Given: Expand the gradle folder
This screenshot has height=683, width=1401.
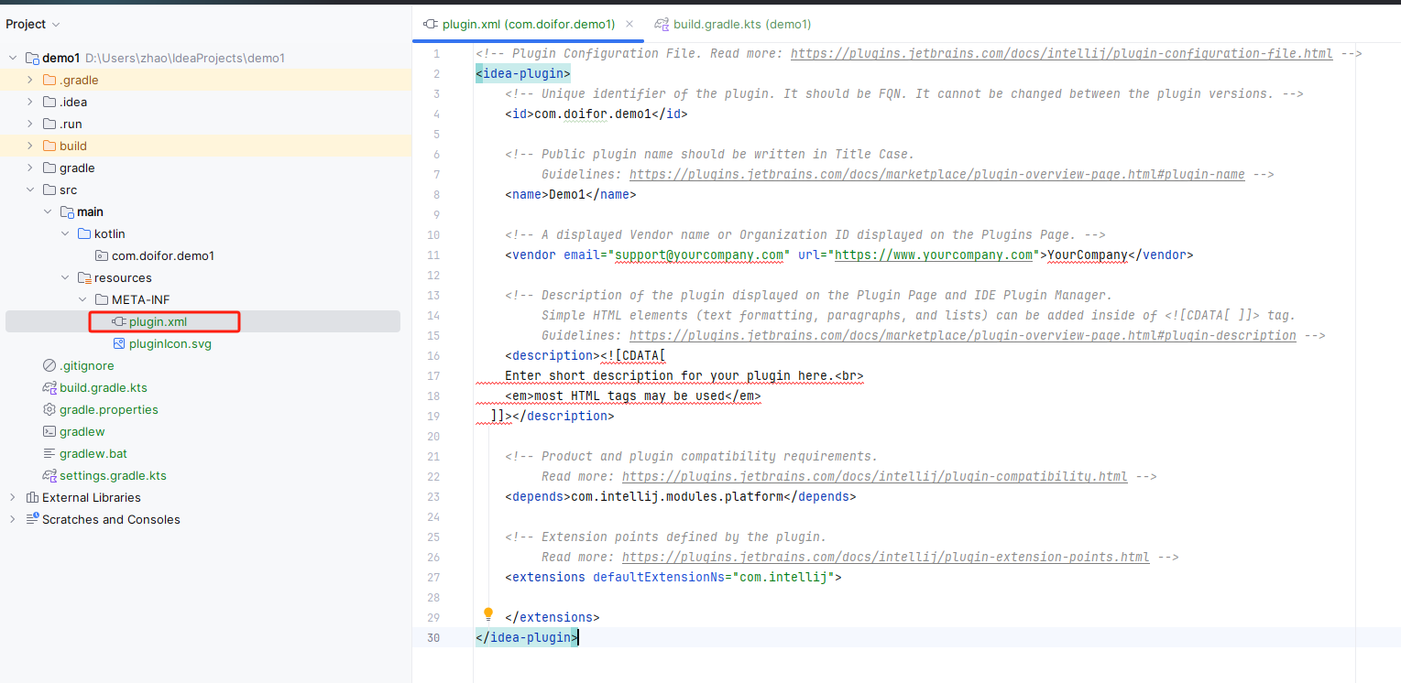Looking at the screenshot, I should [30, 168].
